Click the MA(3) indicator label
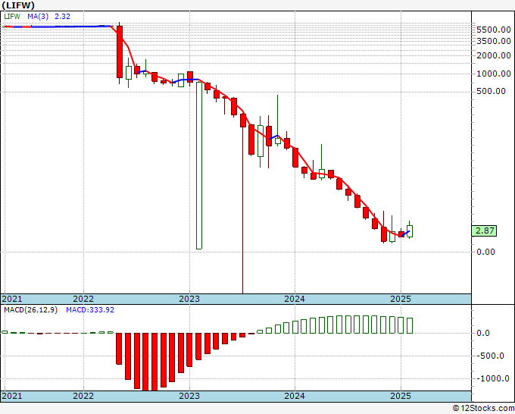 click(38, 17)
